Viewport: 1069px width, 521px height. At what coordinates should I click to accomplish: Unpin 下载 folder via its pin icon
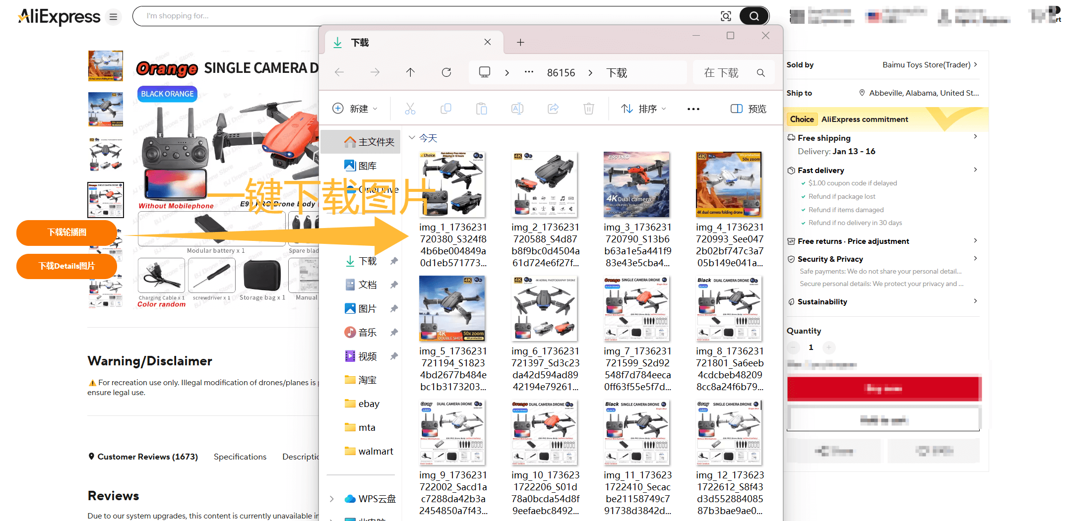pyautogui.click(x=394, y=261)
